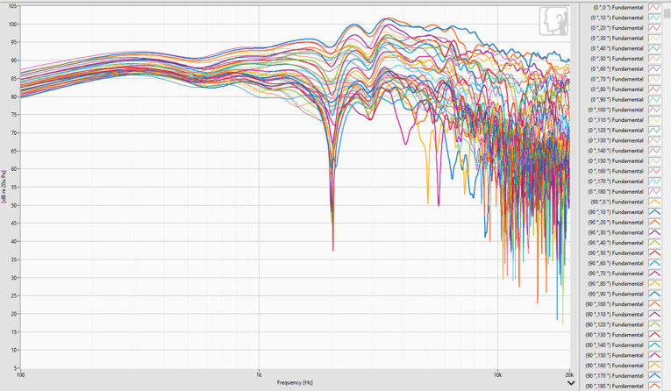
Task: Toggle the (0°,120°) Fundamental legend entry
Action: tap(617, 130)
